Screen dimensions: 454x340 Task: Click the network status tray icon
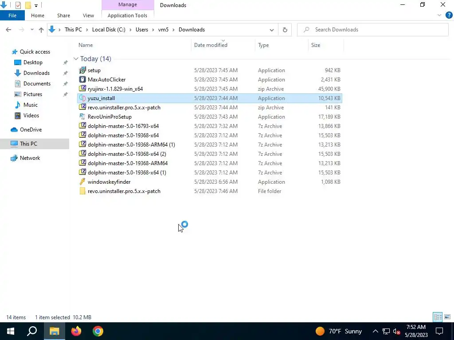pyautogui.click(x=386, y=331)
